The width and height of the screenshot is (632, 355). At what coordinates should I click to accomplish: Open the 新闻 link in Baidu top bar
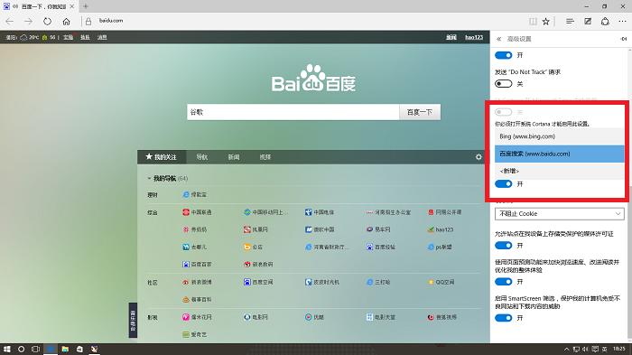[x=451, y=38]
